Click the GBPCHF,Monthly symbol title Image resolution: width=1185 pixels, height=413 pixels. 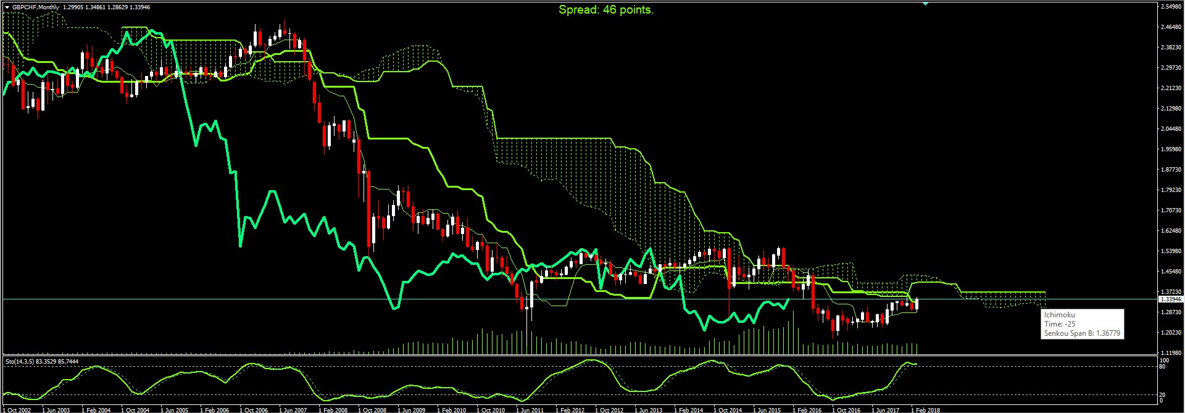(36, 7)
